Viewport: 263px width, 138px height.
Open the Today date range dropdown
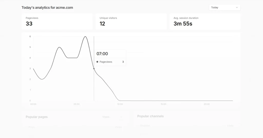[x=224, y=8]
